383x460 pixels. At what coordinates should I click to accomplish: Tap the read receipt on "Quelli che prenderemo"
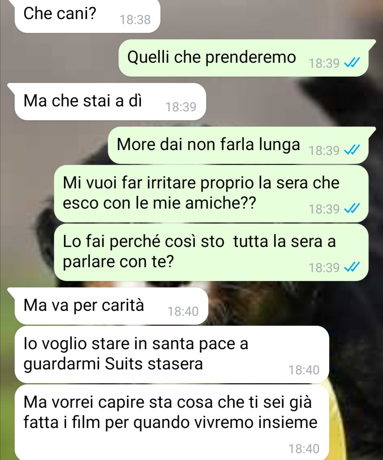[x=352, y=63]
